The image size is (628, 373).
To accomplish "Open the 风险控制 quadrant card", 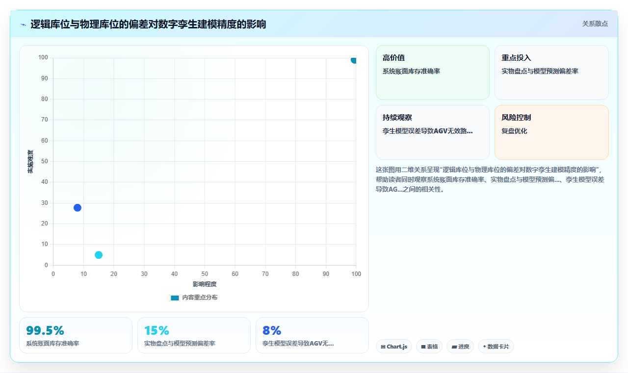I will point(551,132).
